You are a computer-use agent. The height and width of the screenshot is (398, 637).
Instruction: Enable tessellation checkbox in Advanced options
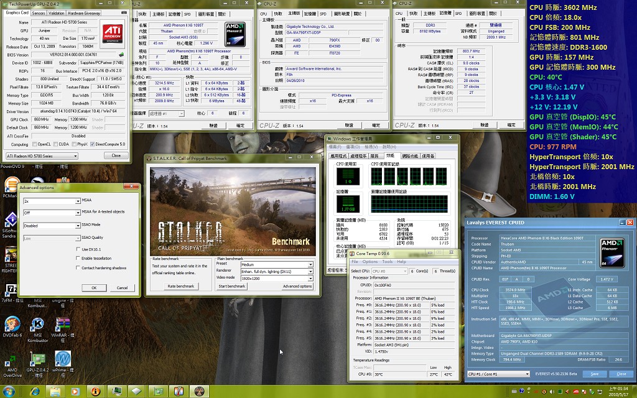(78, 258)
